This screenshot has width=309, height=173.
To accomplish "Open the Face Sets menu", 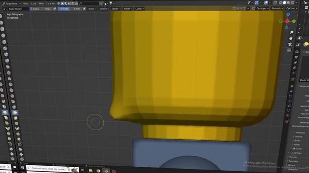I will click(51, 3).
